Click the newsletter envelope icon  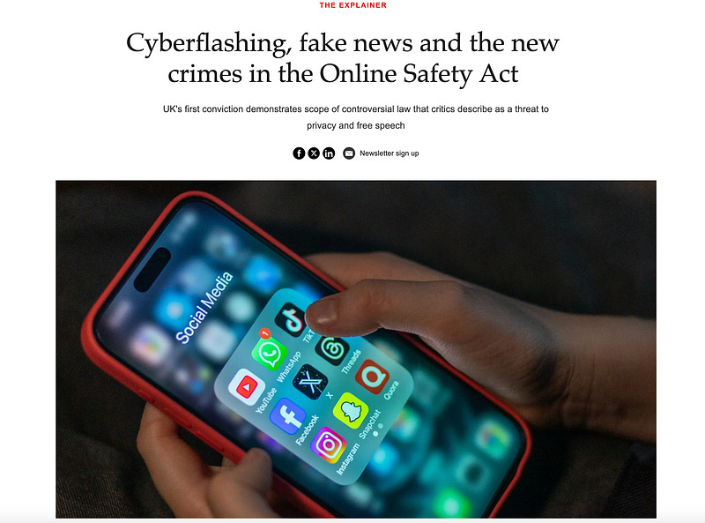click(349, 153)
